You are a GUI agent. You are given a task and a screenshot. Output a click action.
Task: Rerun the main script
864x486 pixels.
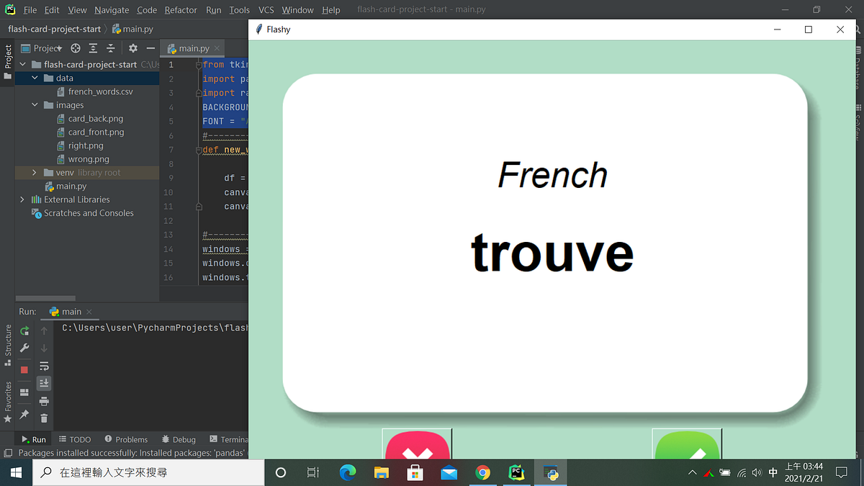click(x=24, y=332)
